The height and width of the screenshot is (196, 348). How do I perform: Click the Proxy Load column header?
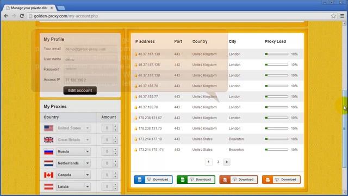(x=276, y=41)
